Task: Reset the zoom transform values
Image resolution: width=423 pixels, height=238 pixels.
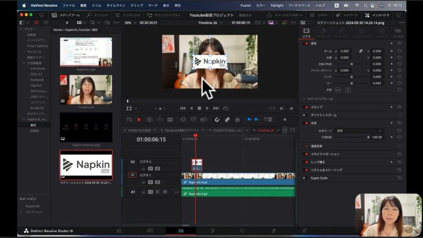Action: point(399,51)
